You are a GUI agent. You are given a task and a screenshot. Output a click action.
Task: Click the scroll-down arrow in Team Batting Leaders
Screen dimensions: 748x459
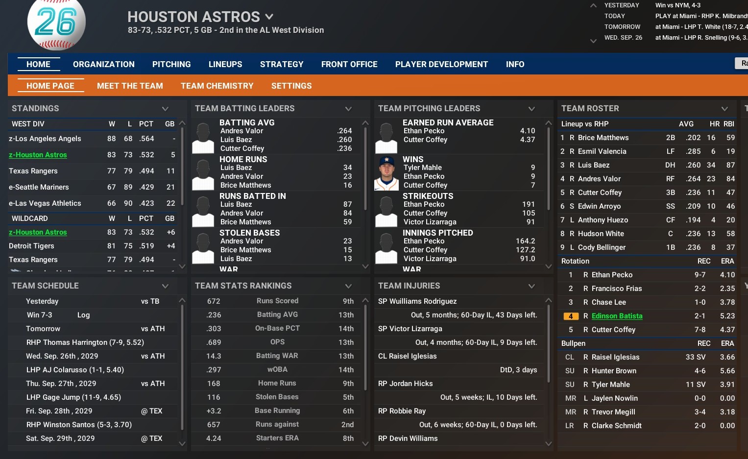[x=365, y=266]
